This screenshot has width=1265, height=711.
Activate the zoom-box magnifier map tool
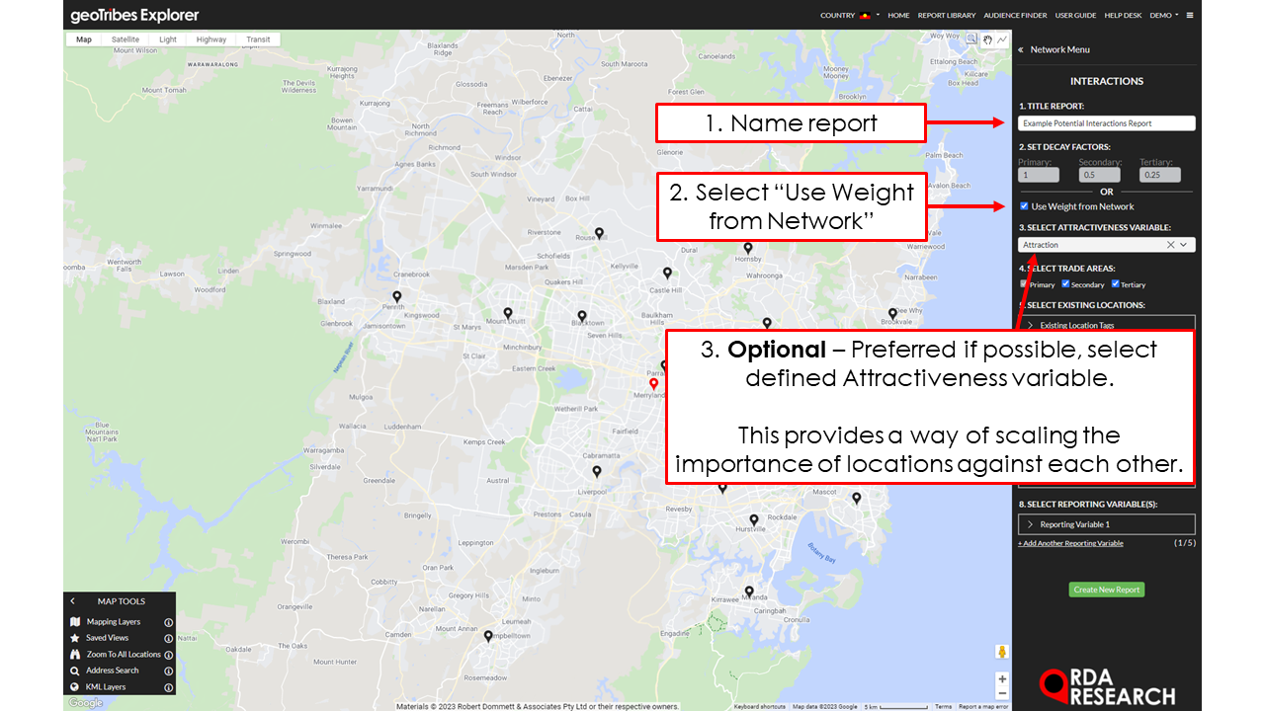972,39
